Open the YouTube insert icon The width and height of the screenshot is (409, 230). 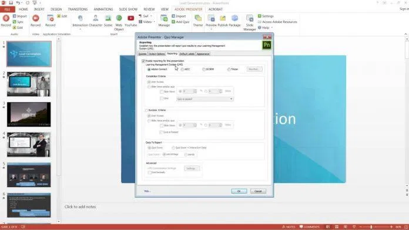[130, 18]
